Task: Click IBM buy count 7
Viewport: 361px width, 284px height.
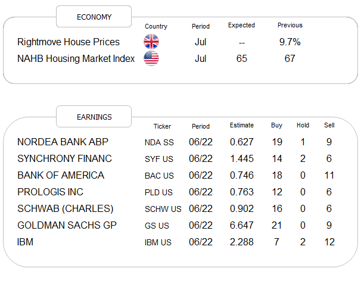Action: 277,242
